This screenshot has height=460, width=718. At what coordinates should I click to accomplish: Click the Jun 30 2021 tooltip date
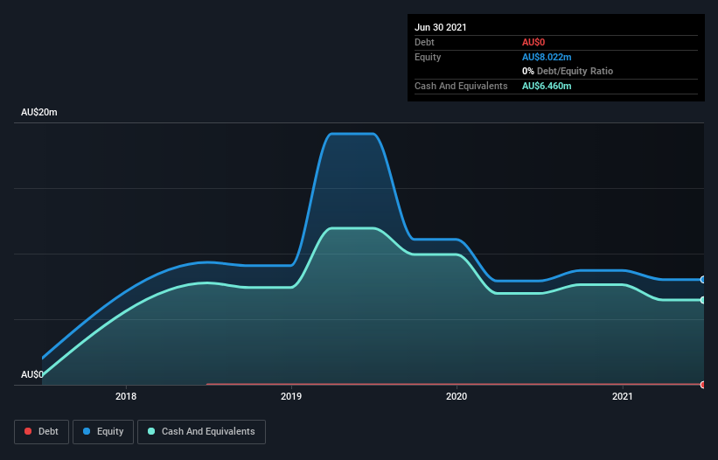[x=441, y=27]
